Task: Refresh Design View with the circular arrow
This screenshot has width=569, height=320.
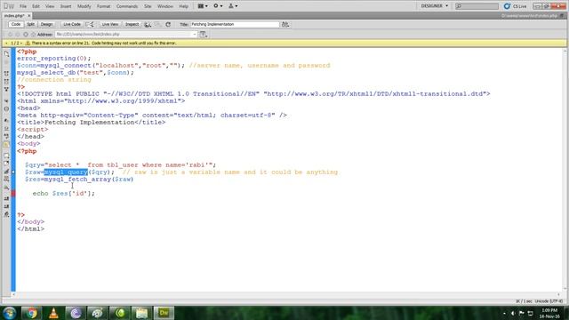Action: click(168, 24)
